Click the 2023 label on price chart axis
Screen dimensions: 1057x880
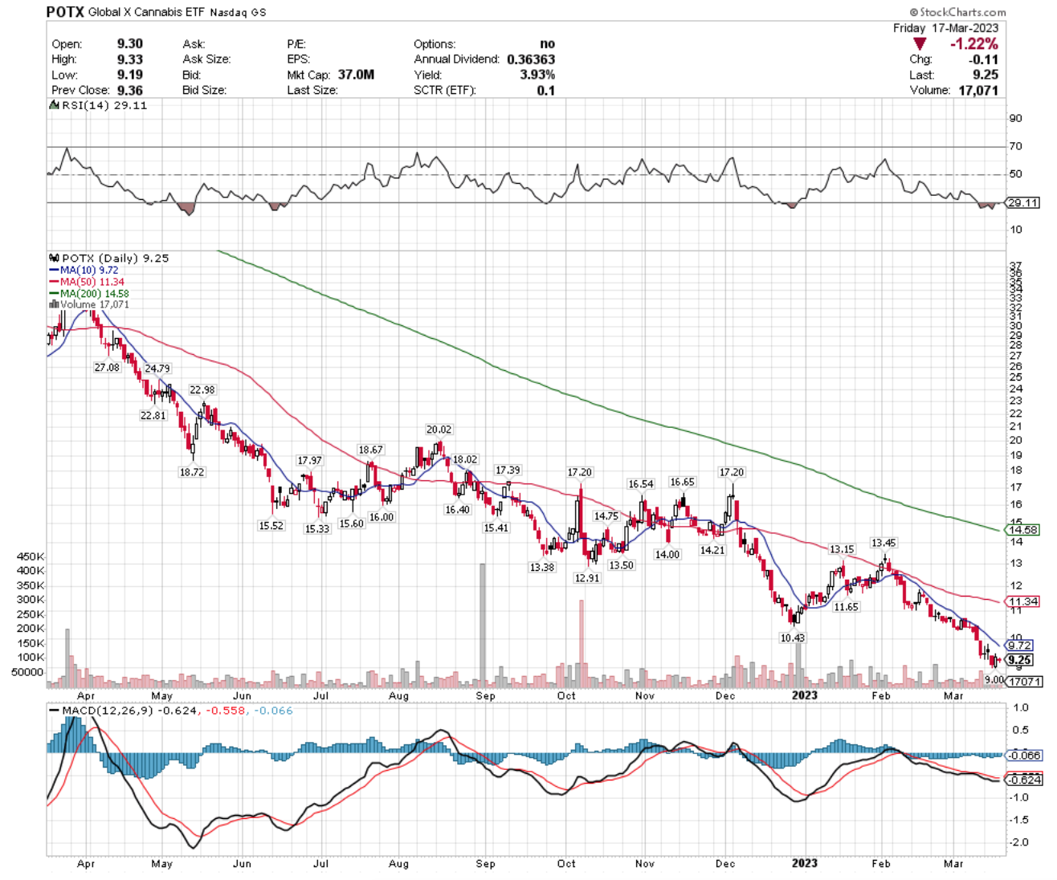coord(804,695)
